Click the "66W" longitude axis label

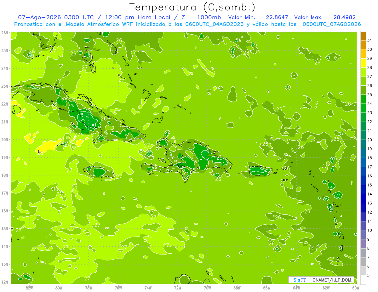(266, 288)
